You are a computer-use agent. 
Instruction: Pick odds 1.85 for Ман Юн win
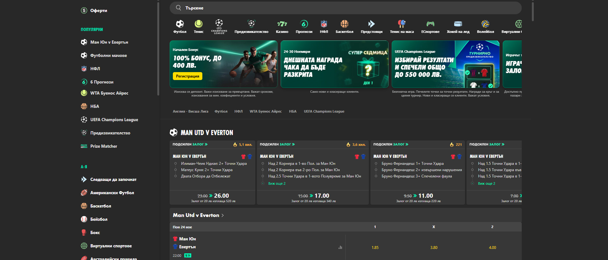pyautogui.click(x=375, y=248)
